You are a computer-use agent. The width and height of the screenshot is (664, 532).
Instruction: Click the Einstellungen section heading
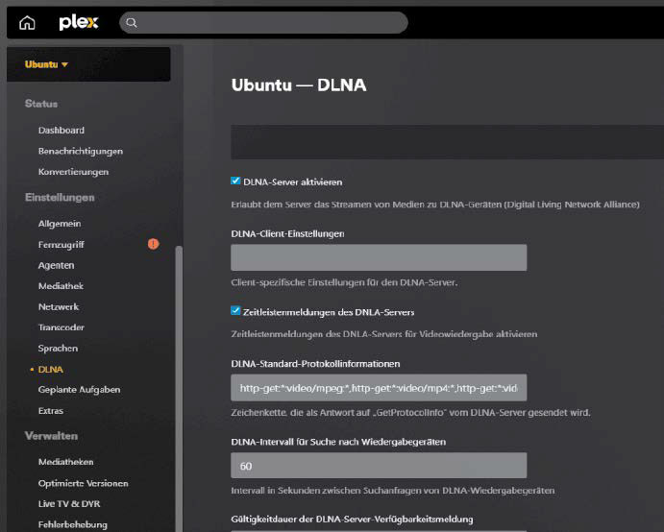[60, 197]
